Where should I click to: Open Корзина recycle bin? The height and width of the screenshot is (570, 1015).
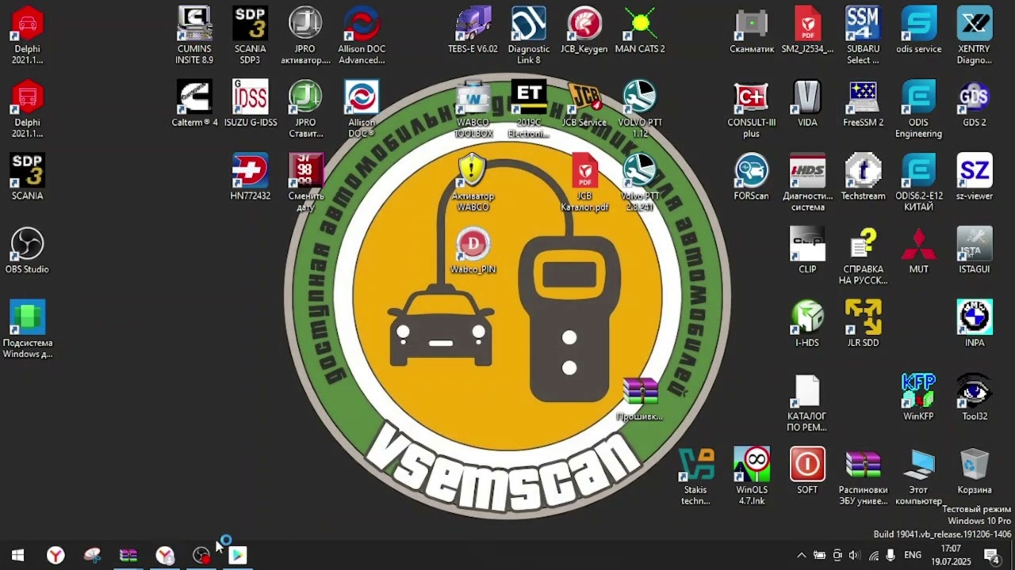[x=975, y=472]
